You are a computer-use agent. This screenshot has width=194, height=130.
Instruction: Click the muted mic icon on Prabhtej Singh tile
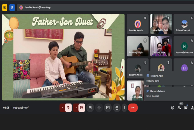(145, 40)
